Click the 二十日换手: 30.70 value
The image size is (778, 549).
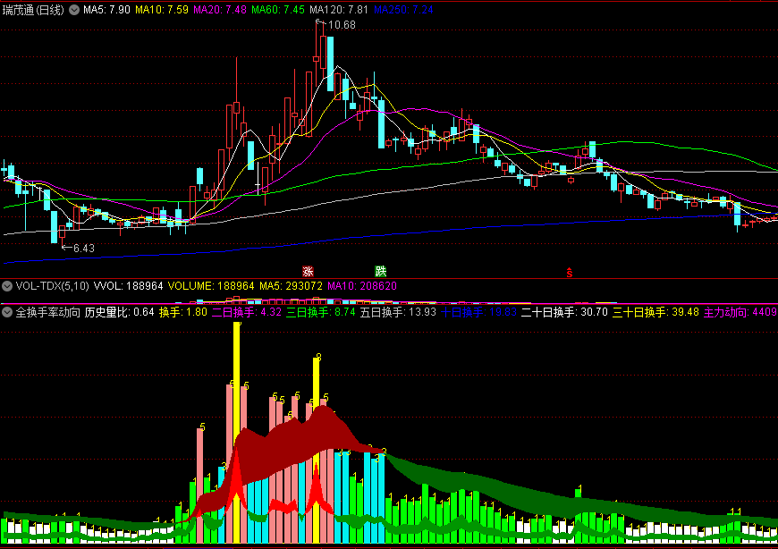click(x=564, y=312)
